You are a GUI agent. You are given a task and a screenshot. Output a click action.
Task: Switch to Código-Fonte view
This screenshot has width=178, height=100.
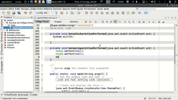point(42,22)
